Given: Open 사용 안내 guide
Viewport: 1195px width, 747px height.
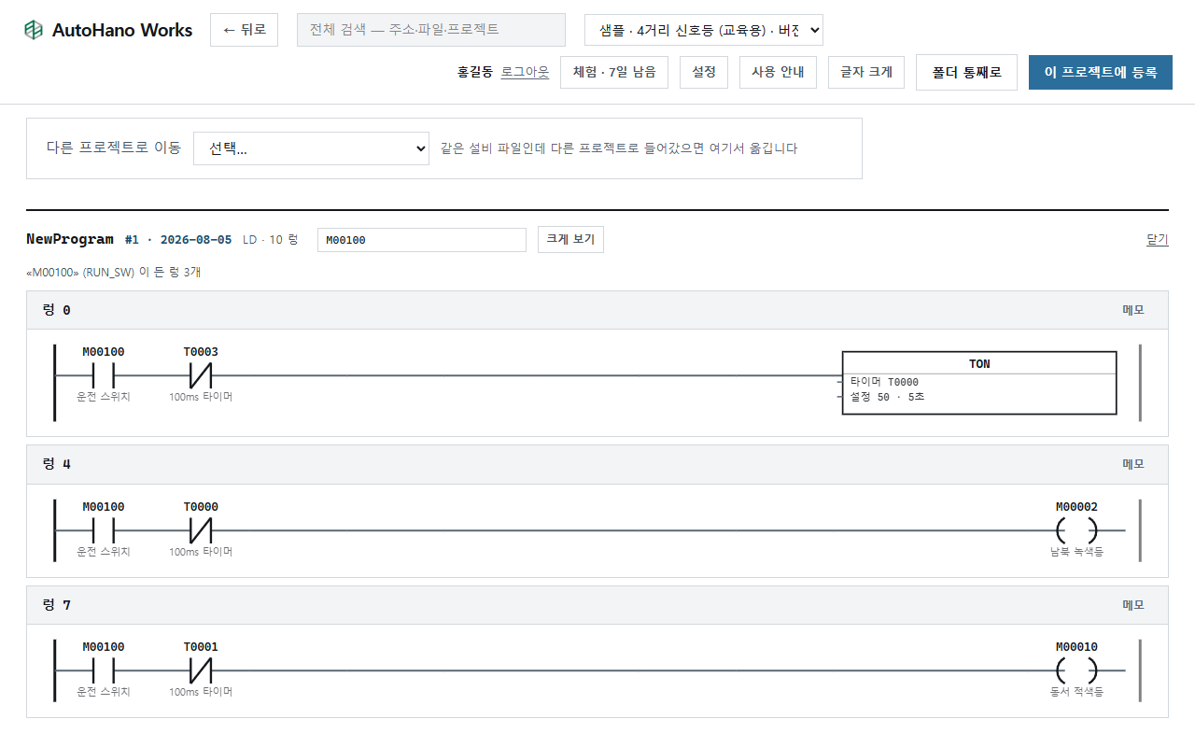Looking at the screenshot, I should point(778,72).
